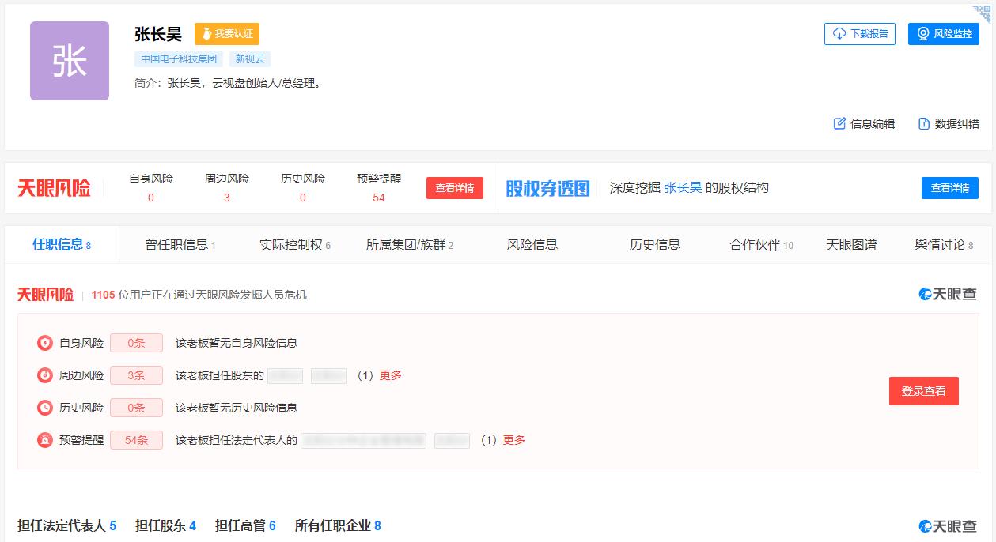Click the 风险监控 button

click(x=944, y=34)
